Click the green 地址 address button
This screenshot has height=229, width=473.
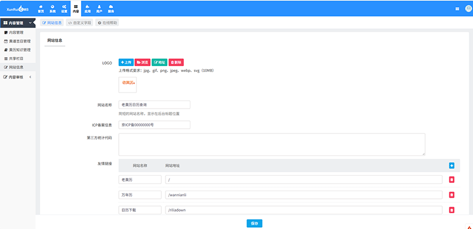[160, 63]
